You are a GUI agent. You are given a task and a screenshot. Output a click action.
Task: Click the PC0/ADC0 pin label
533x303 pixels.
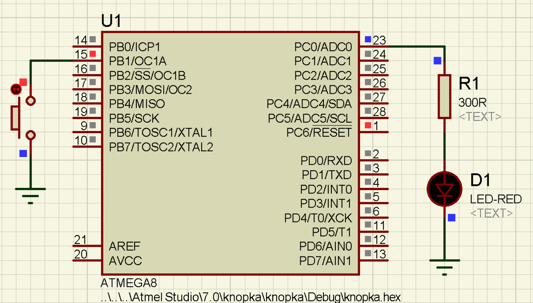pos(323,47)
